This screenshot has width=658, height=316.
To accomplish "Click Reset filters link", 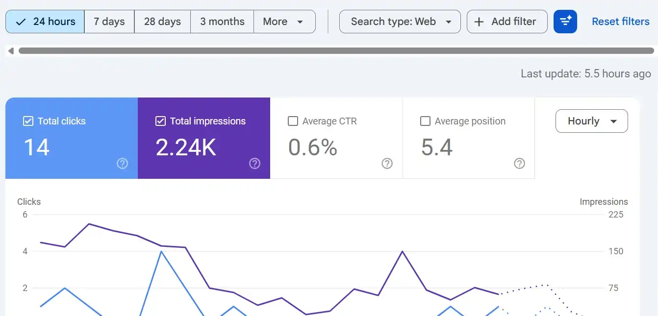I will [x=621, y=22].
